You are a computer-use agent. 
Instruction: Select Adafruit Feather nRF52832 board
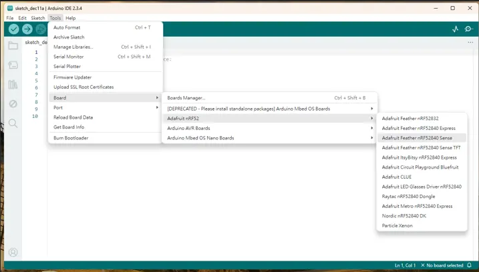coord(422,119)
